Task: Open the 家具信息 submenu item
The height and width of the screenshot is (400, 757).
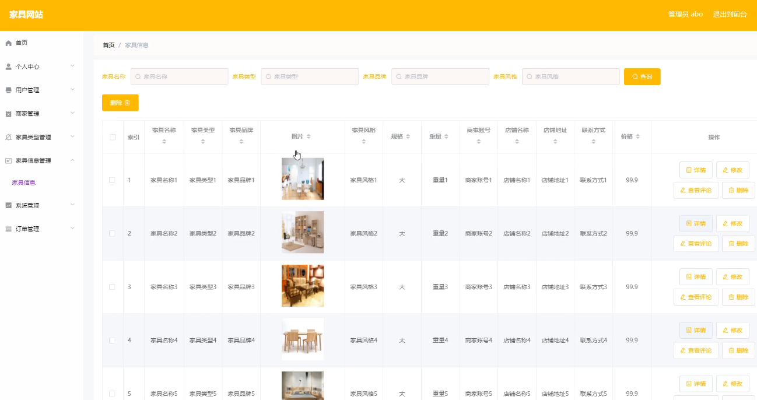Action: click(24, 183)
